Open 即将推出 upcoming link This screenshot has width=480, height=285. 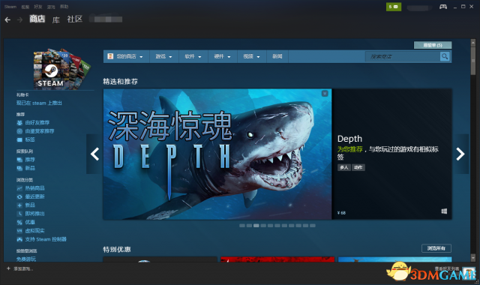click(35, 214)
